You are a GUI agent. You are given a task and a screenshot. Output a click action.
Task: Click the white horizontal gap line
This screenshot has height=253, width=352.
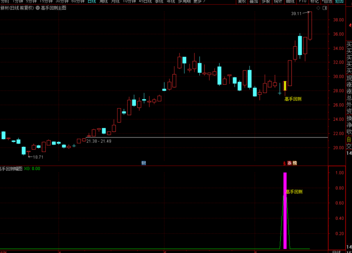click(x=206, y=137)
